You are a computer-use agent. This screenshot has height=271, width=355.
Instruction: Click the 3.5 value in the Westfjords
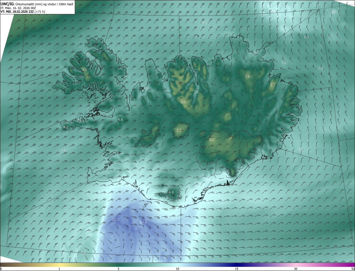click(x=84, y=70)
